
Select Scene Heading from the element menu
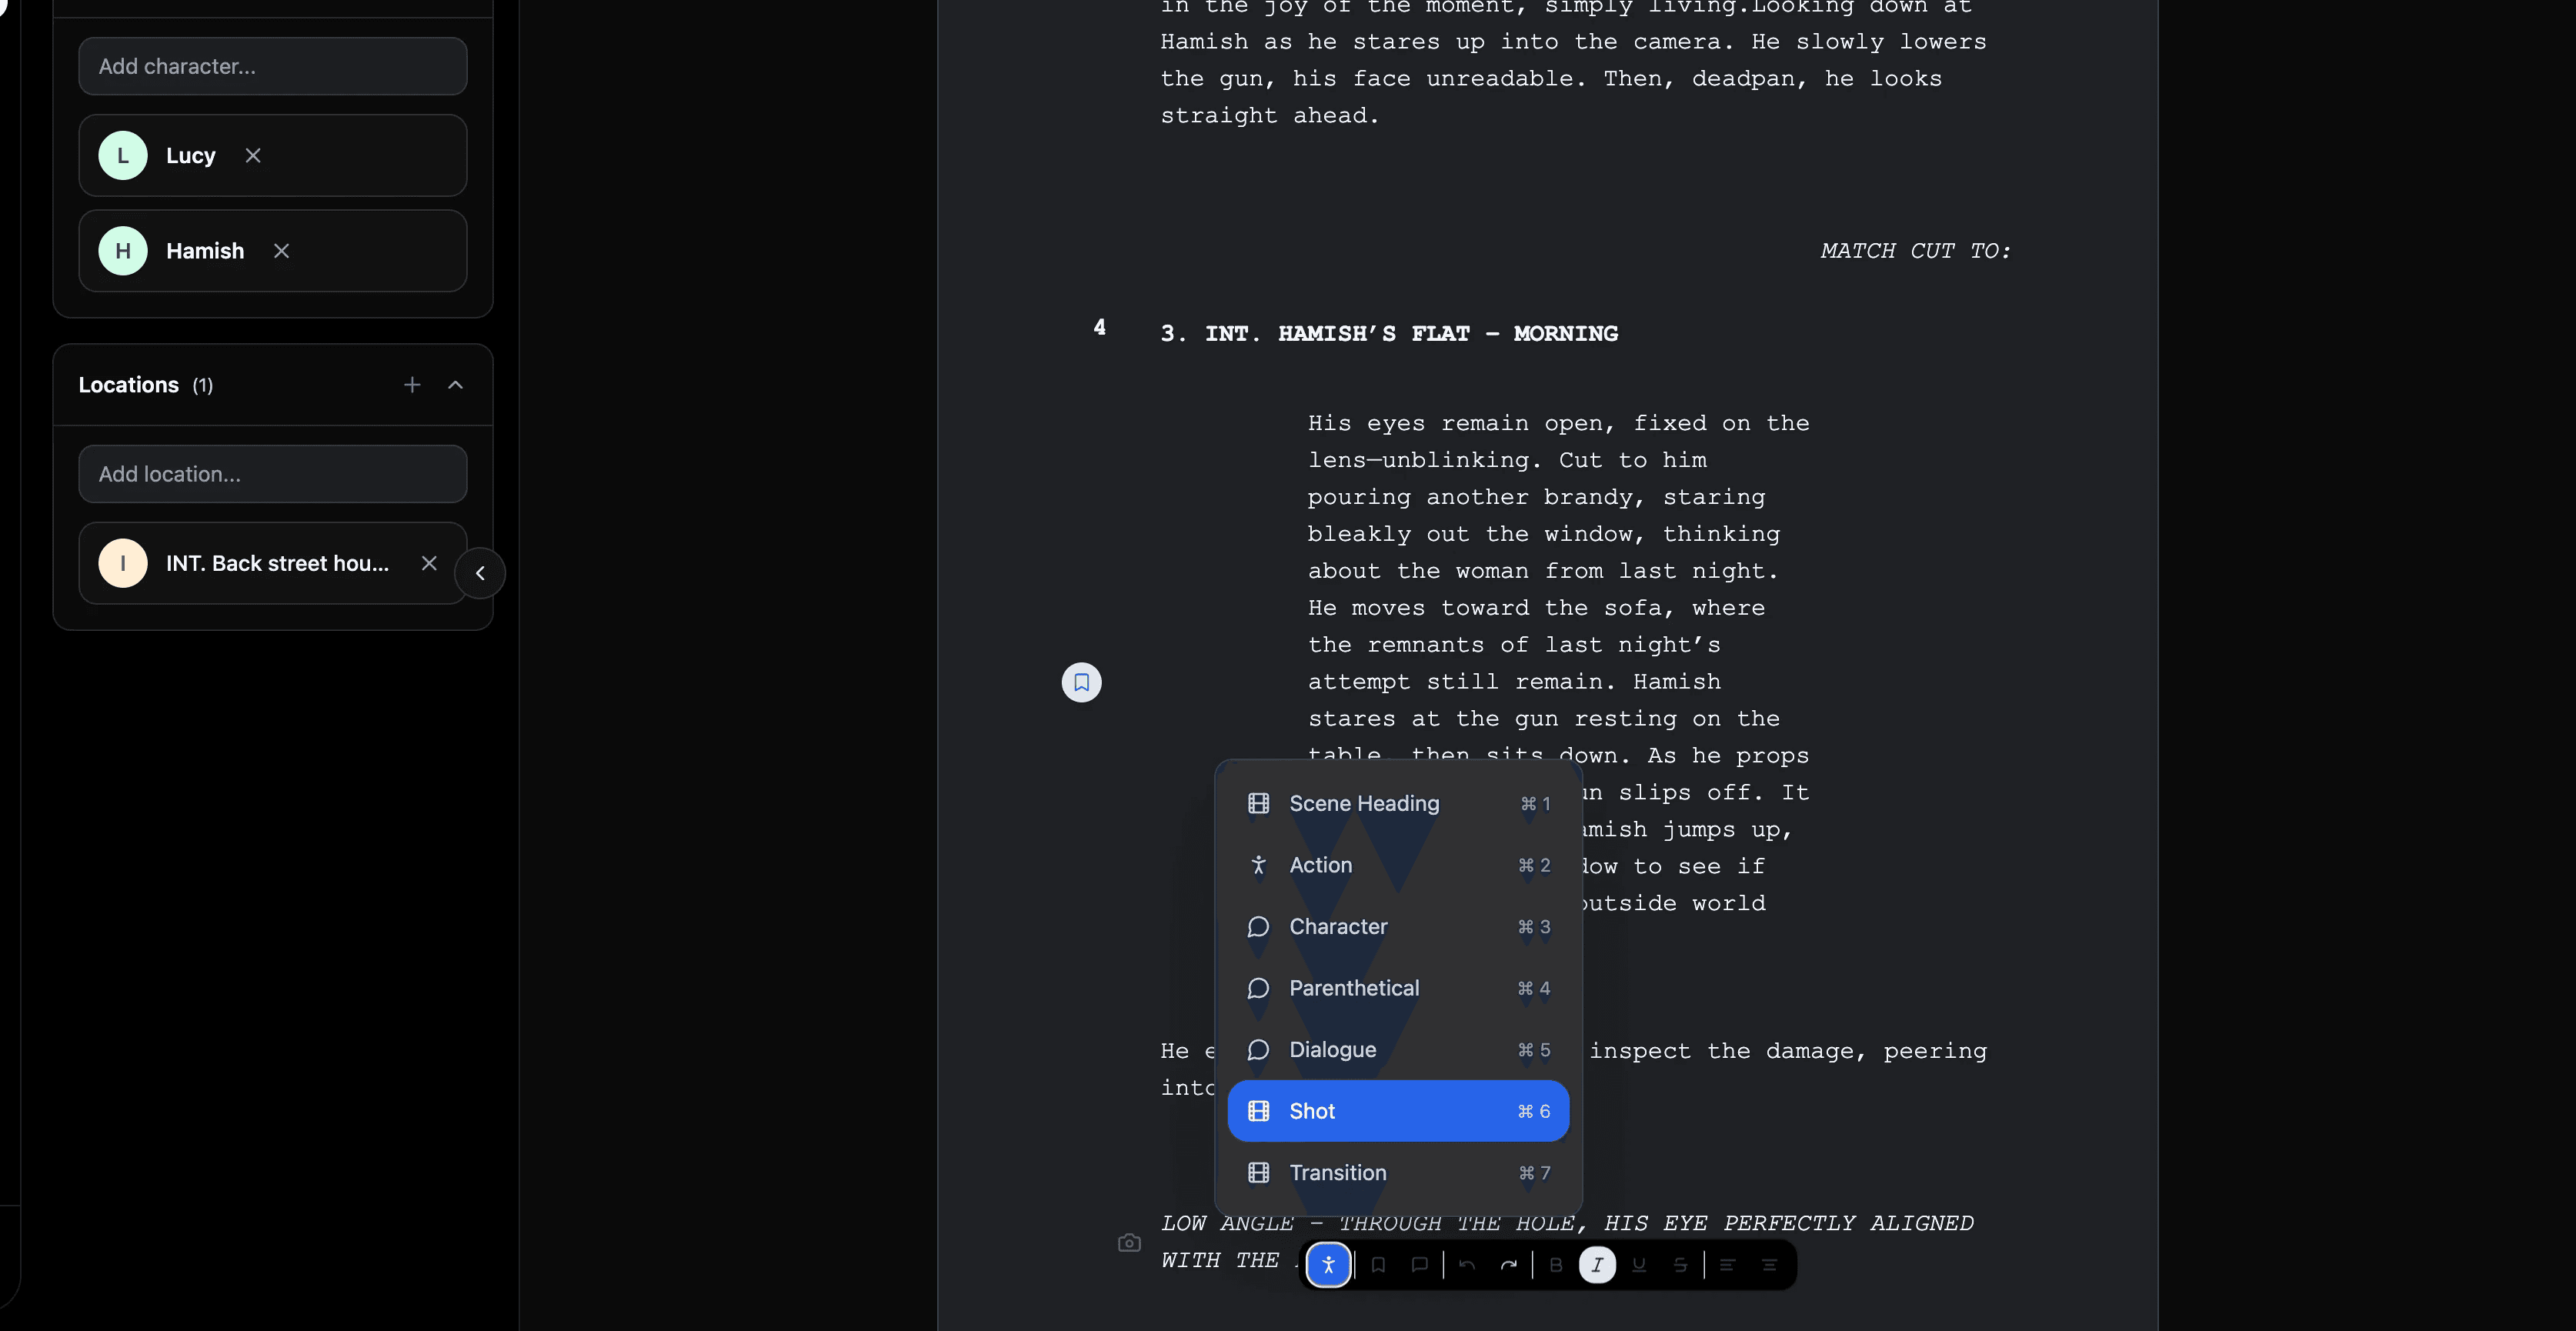pyautogui.click(x=1398, y=803)
